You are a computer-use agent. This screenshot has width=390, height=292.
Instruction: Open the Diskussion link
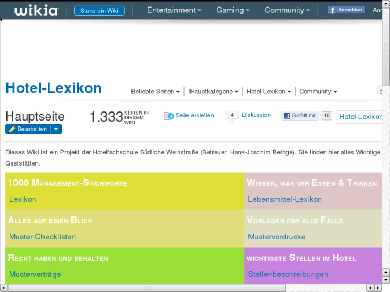256,115
